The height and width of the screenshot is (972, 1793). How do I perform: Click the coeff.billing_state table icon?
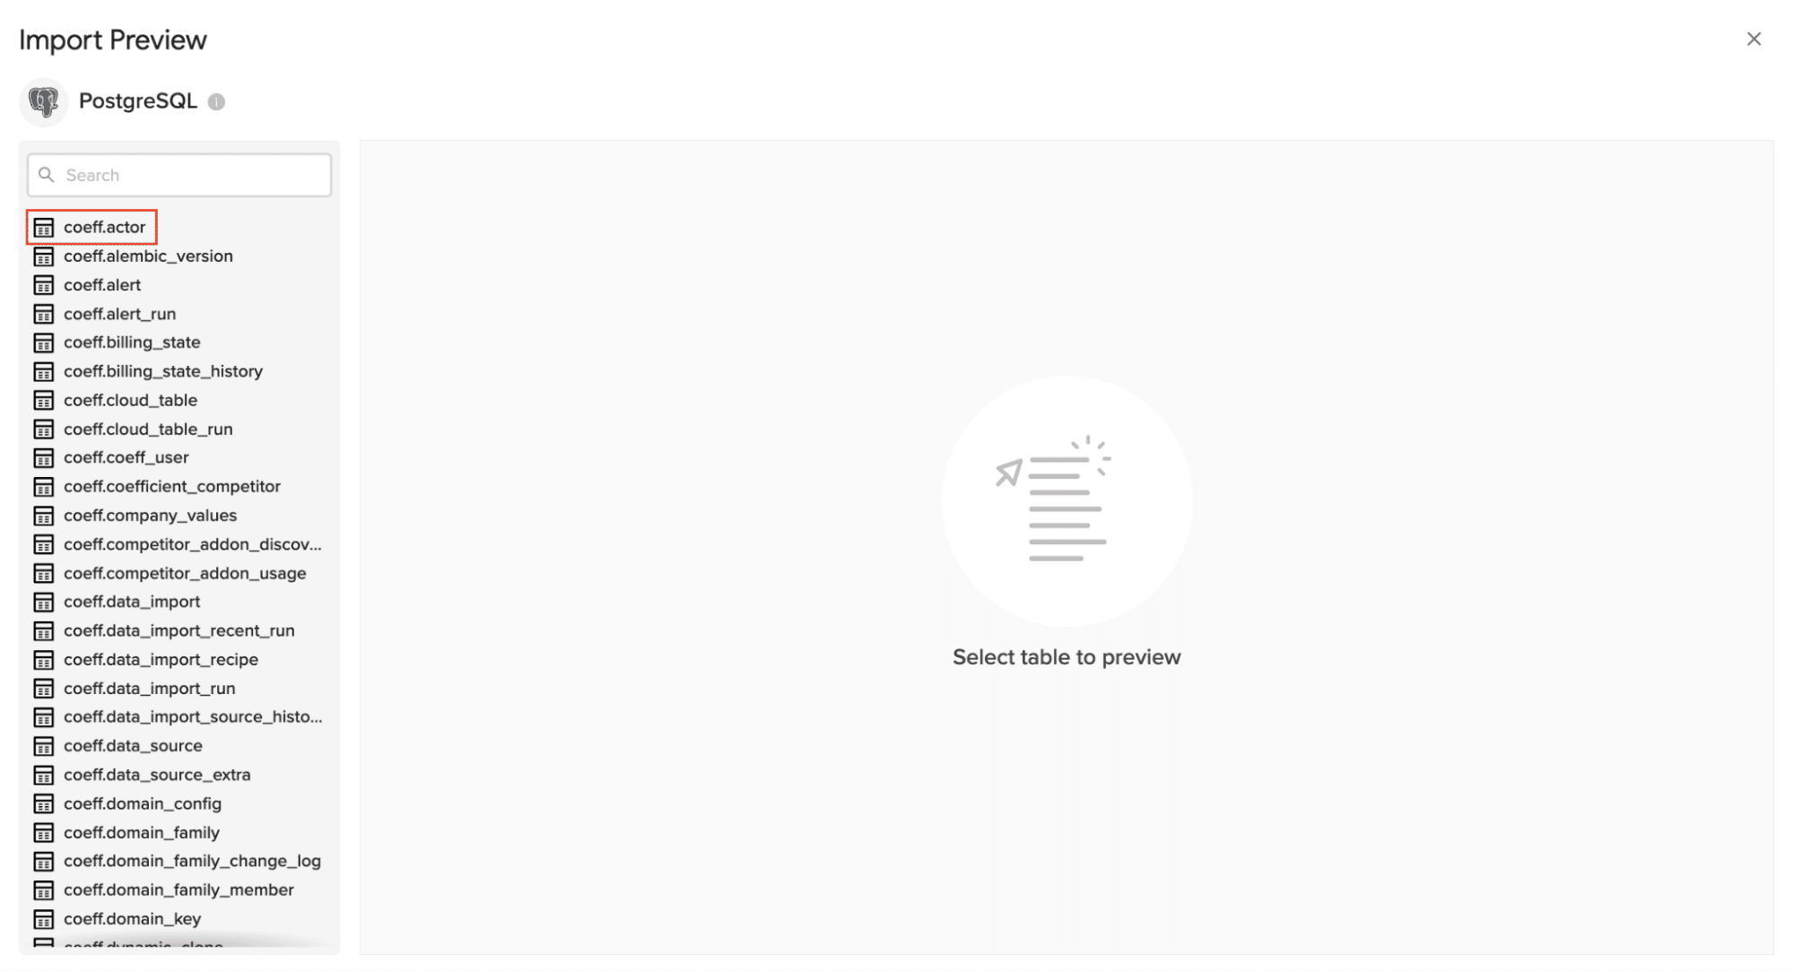point(46,341)
